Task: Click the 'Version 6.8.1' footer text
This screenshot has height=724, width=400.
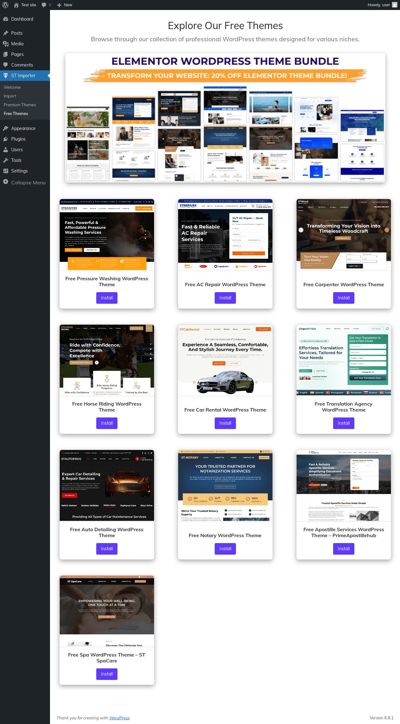Action: tap(382, 718)
